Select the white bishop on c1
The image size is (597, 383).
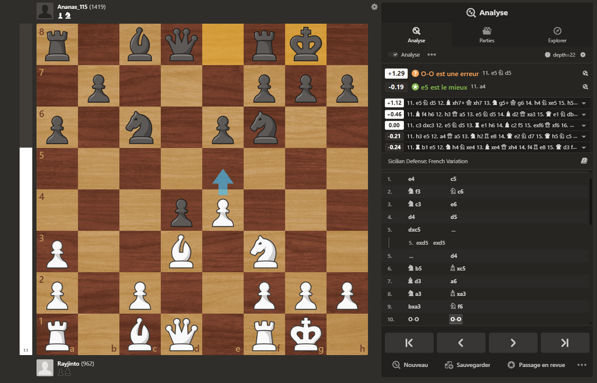pyautogui.click(x=140, y=334)
